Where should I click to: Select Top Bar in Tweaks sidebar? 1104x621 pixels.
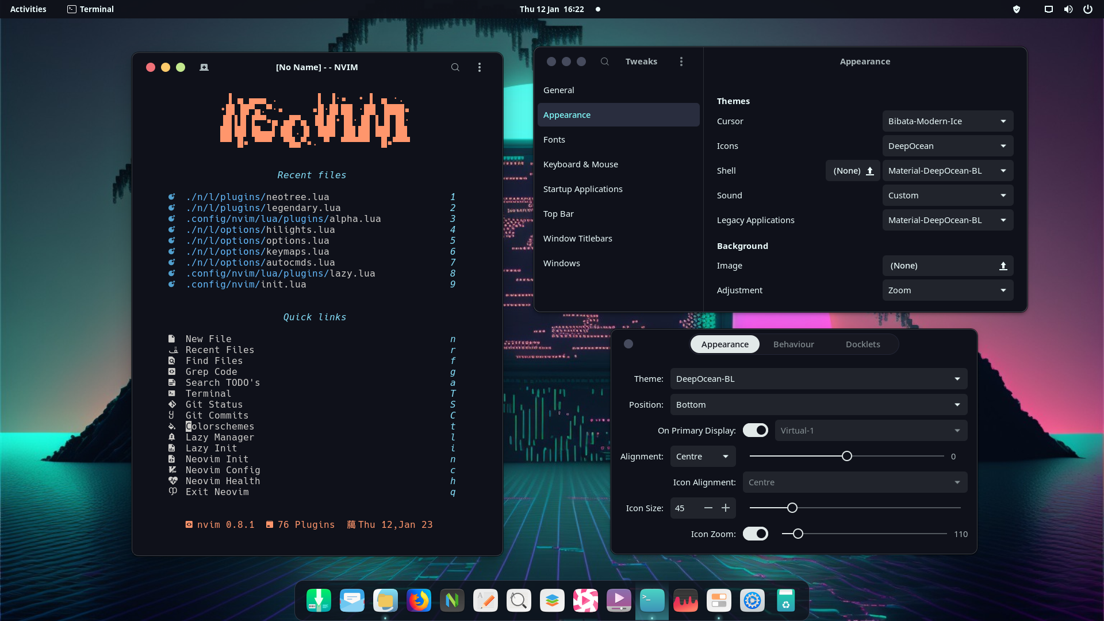(618, 214)
